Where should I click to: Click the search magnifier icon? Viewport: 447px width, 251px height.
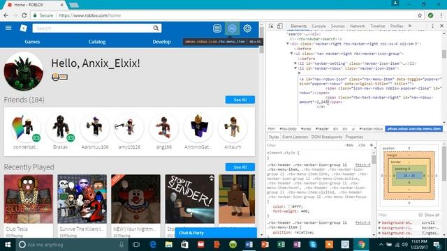156,28
